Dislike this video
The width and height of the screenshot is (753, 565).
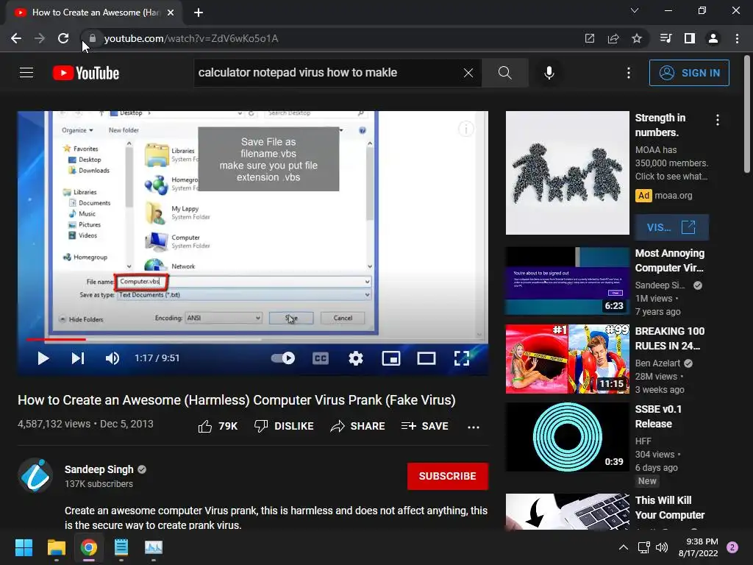pyautogui.click(x=284, y=426)
